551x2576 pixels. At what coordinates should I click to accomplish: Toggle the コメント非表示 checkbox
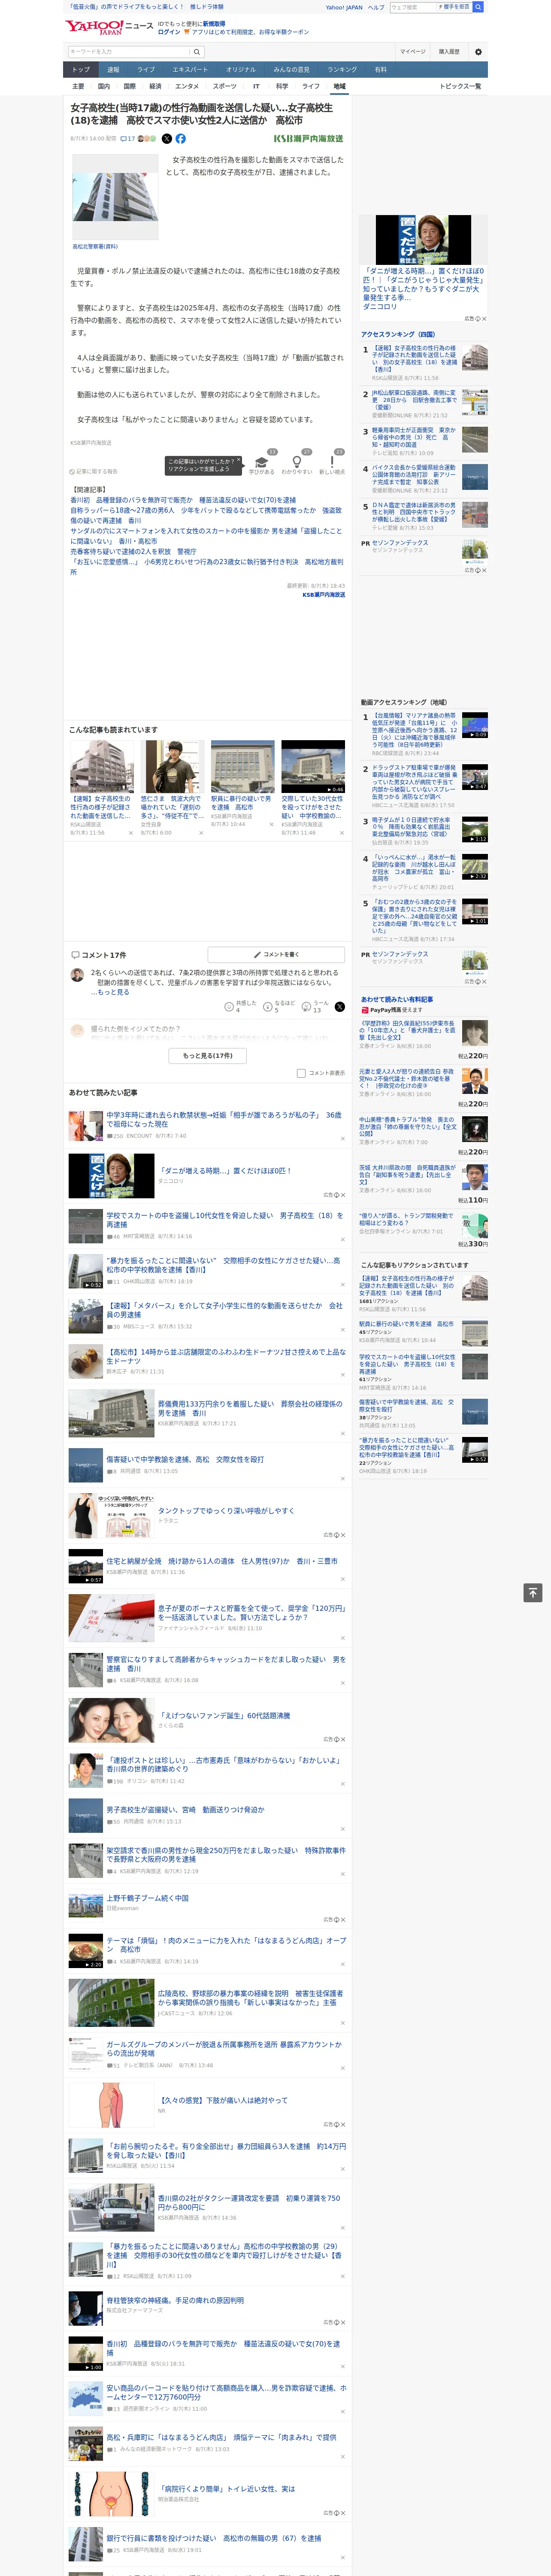point(301,1073)
